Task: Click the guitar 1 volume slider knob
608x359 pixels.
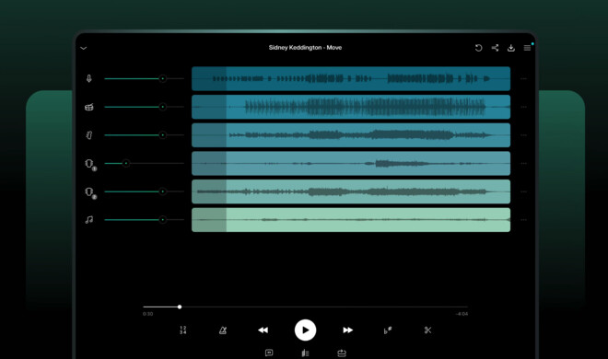Action: point(125,164)
